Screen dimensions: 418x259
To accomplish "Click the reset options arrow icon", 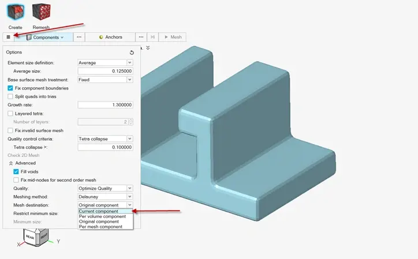I will click(132, 52).
